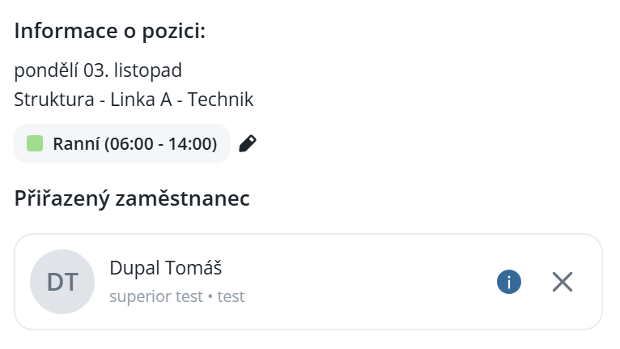
Task: Click the DT avatar circle
Action: click(62, 282)
